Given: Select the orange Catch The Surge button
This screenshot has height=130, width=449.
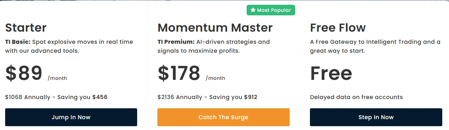Looking at the screenshot, I should click(223, 117).
